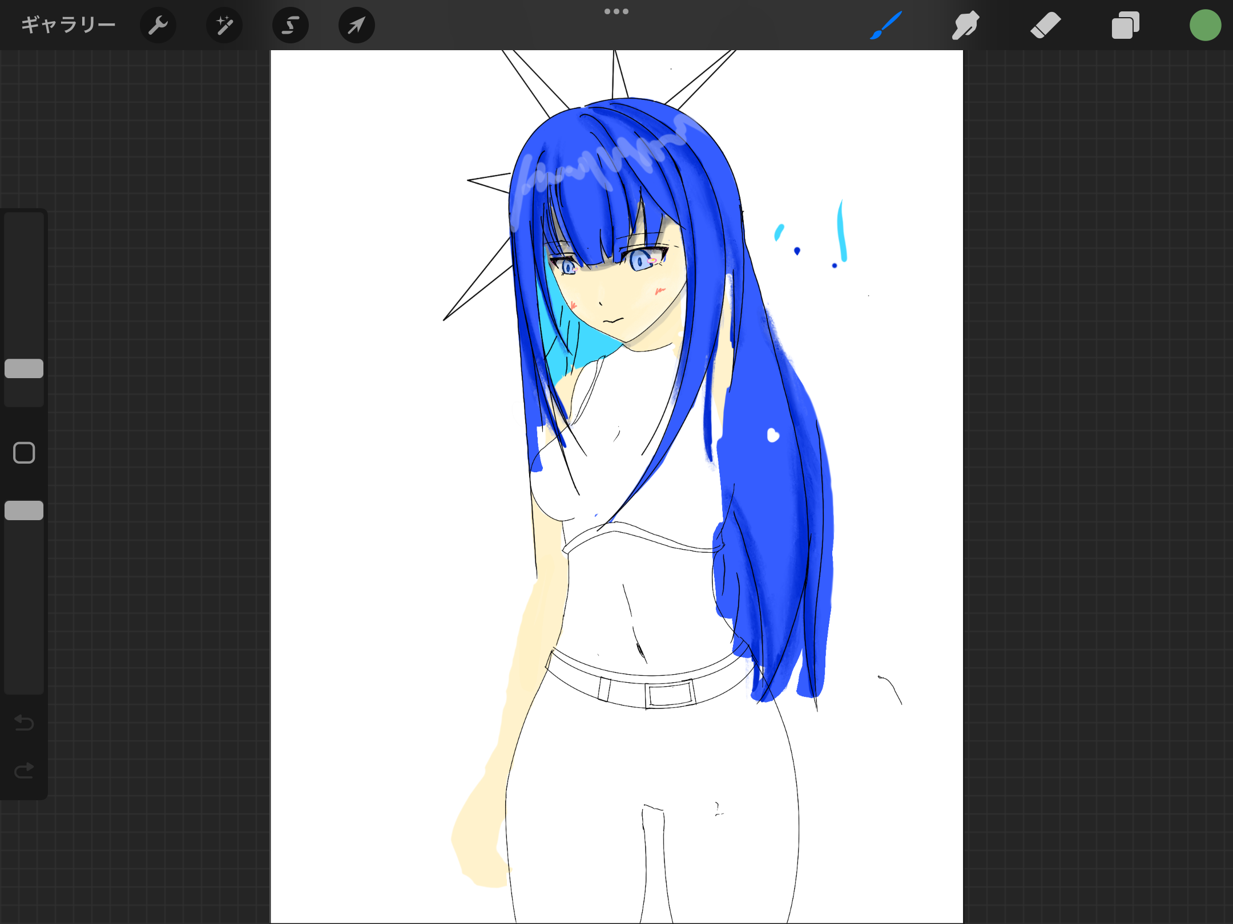
Task: Click the white heart highlight on the hair
Action: pos(773,436)
